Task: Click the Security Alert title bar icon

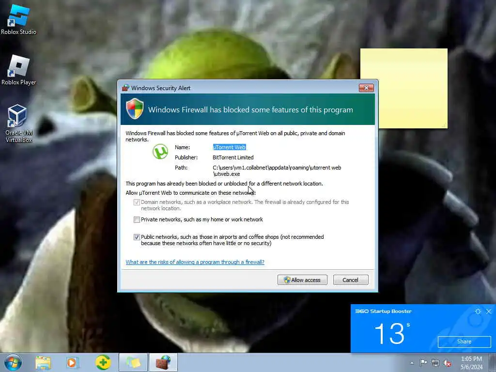Action: pos(125,88)
